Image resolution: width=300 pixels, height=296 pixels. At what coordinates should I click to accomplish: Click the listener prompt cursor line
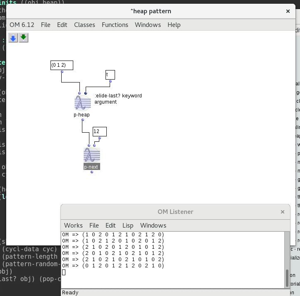[x=64, y=272]
